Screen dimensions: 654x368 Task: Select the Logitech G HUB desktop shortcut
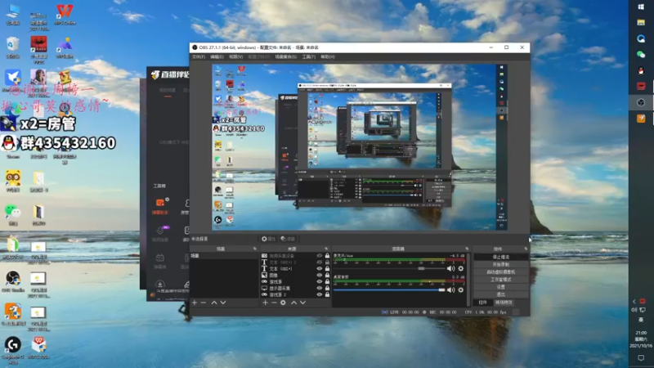[13, 351]
